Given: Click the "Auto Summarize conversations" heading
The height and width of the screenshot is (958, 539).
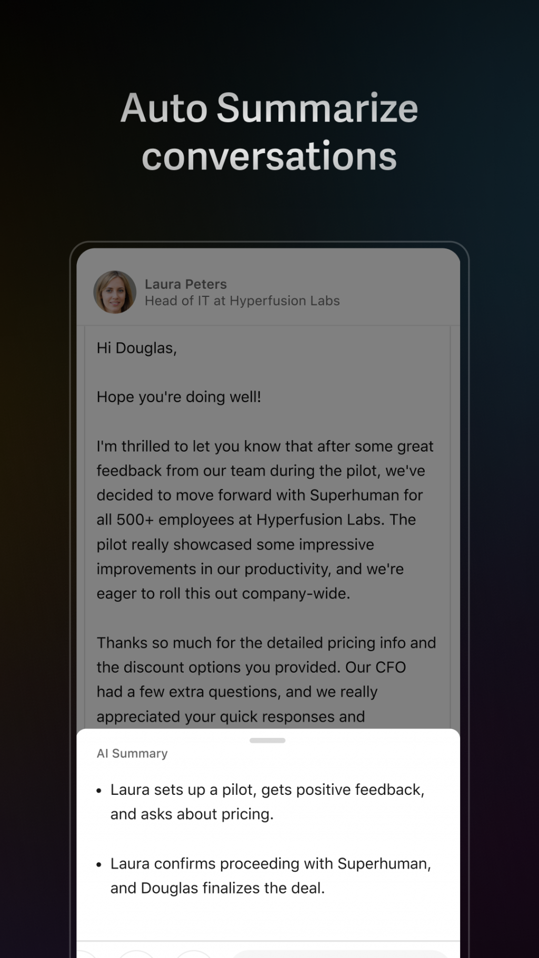Looking at the screenshot, I should (269, 132).
